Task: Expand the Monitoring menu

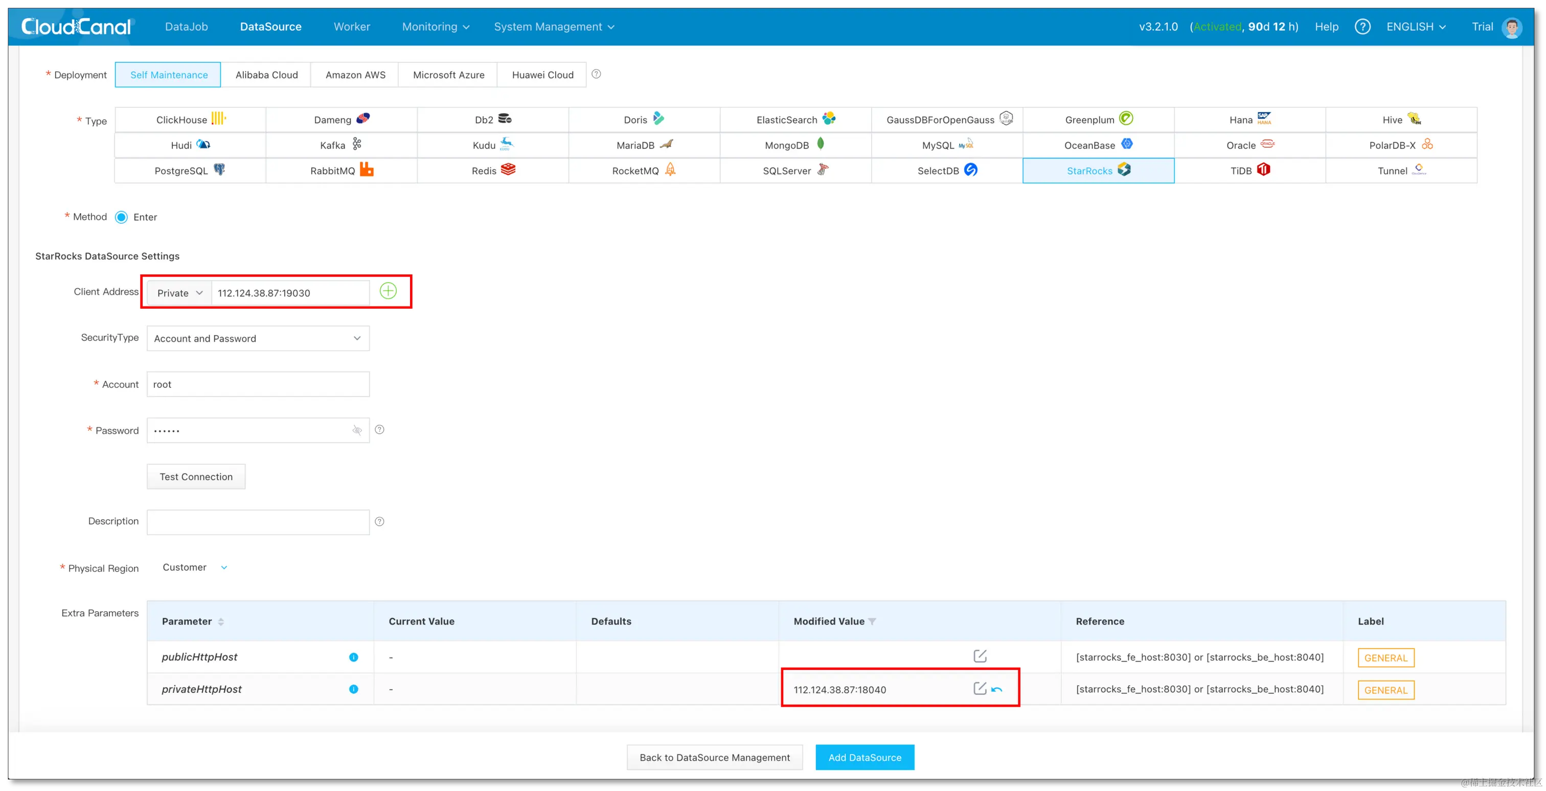Action: [436, 27]
